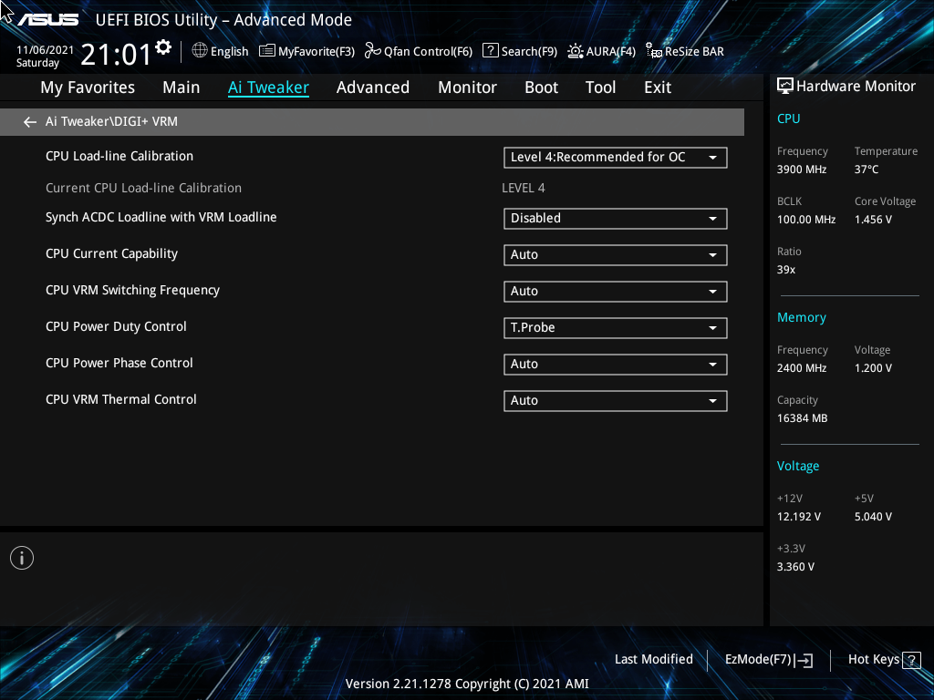Viewport: 934px width, 700px height.
Task: Click Core Voltage 1.456 V value
Action: [x=873, y=220]
